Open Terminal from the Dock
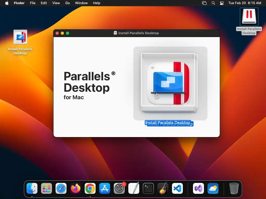 point(148,188)
